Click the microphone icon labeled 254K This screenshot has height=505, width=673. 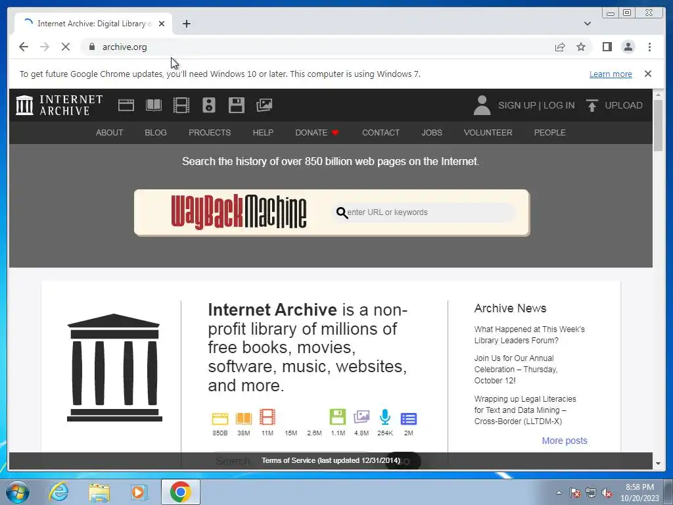pyautogui.click(x=385, y=417)
